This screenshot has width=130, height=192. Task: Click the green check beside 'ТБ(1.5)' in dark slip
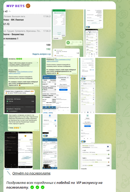(8, 101)
